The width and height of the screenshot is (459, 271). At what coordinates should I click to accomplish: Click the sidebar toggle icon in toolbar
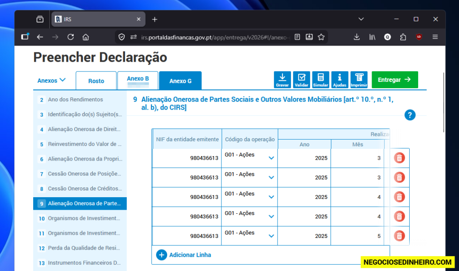[25, 37]
